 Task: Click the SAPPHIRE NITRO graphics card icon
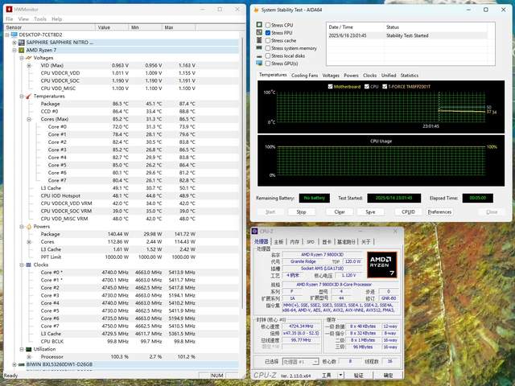(22, 42)
